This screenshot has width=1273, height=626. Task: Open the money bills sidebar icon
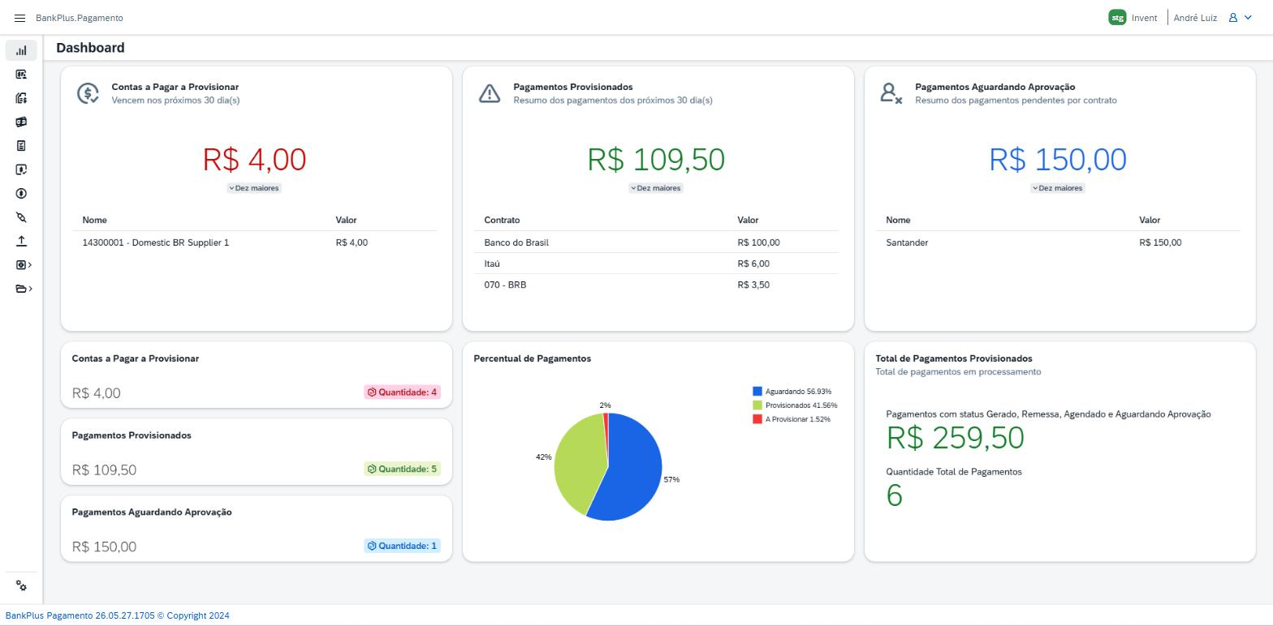[21, 122]
